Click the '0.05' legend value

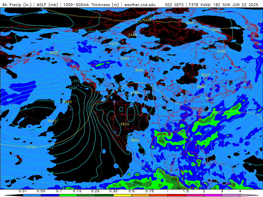point(41,191)
